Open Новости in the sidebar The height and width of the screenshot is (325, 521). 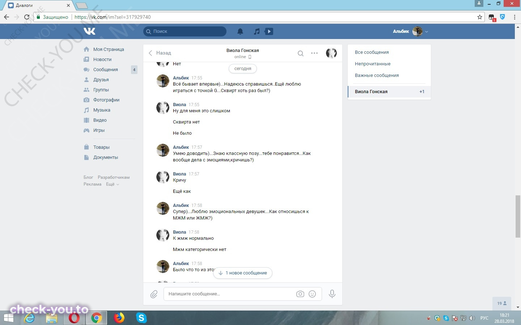[102, 59]
